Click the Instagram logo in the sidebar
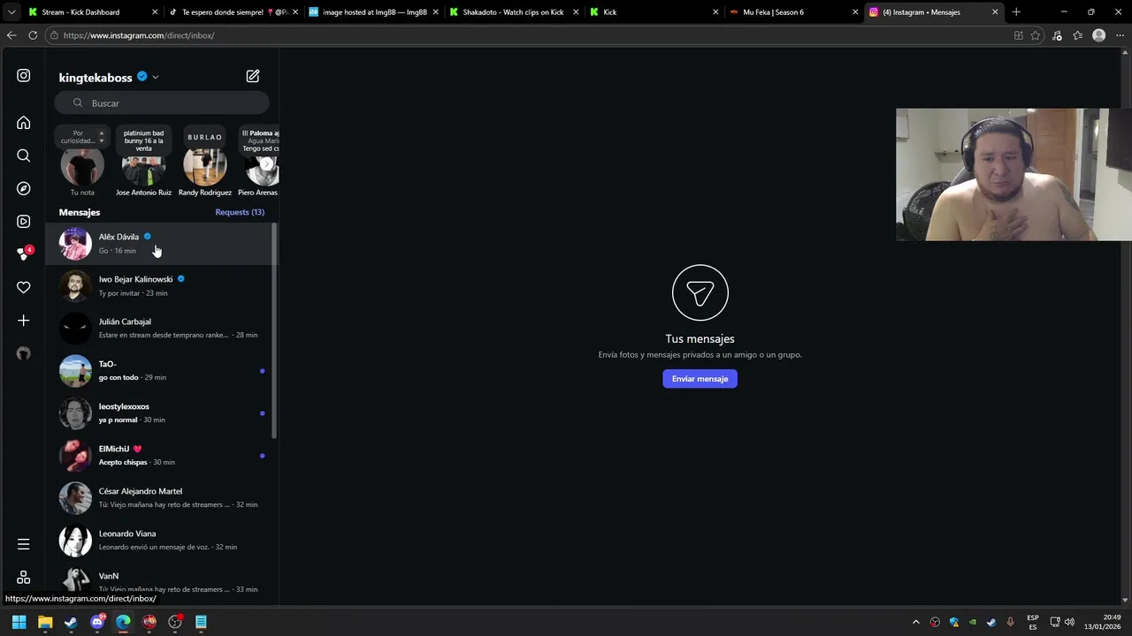The width and height of the screenshot is (1132, 636). tap(24, 76)
